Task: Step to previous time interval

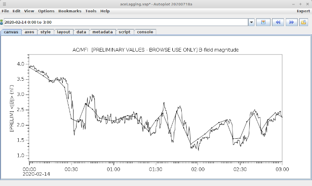Action: point(278,22)
